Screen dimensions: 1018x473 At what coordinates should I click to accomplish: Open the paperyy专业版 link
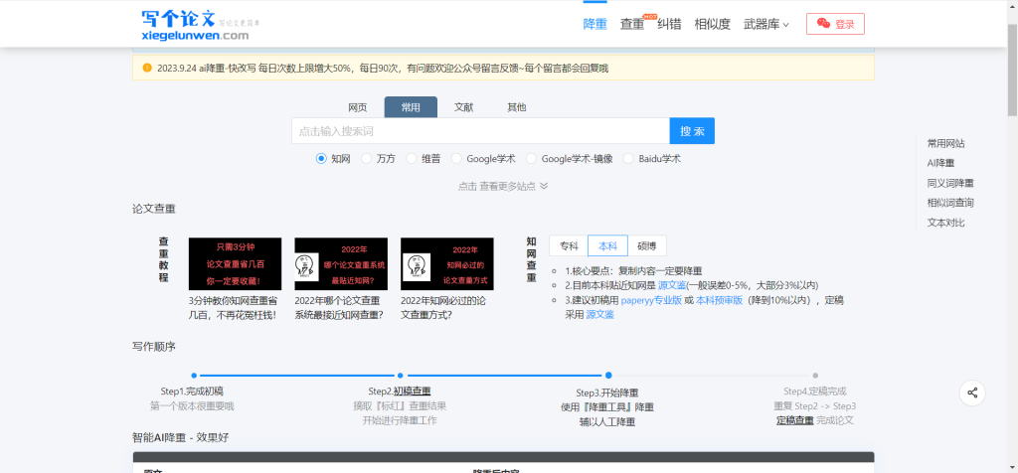[x=651, y=299]
